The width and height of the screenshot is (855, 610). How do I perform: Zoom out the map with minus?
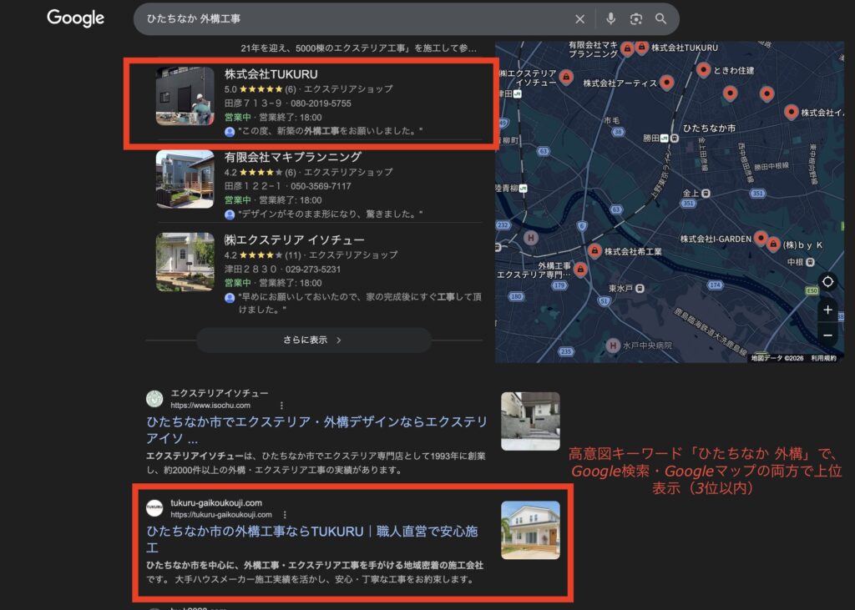point(827,335)
